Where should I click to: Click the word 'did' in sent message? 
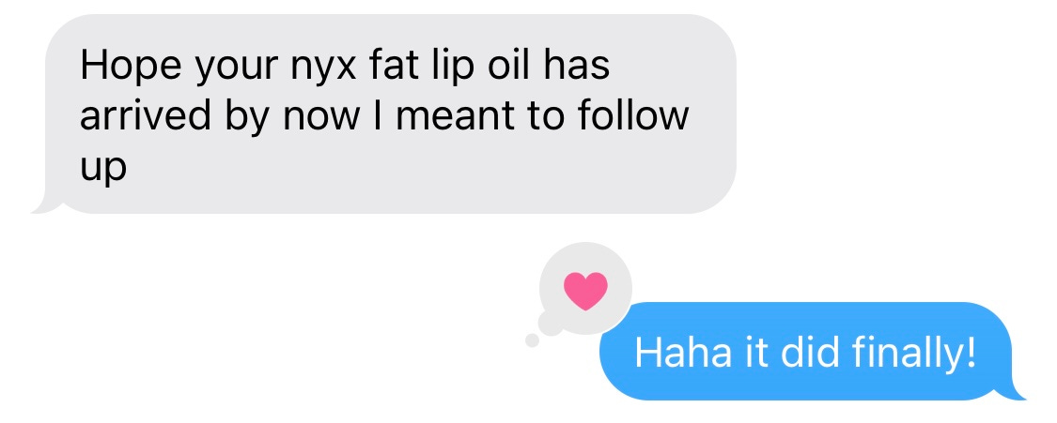pyautogui.click(x=815, y=352)
